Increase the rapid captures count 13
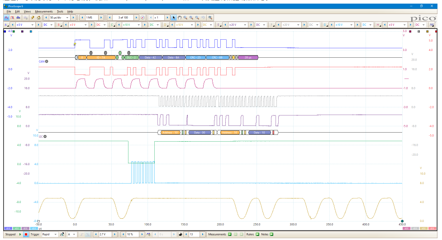This screenshot has height=240, width=442. (202, 234)
